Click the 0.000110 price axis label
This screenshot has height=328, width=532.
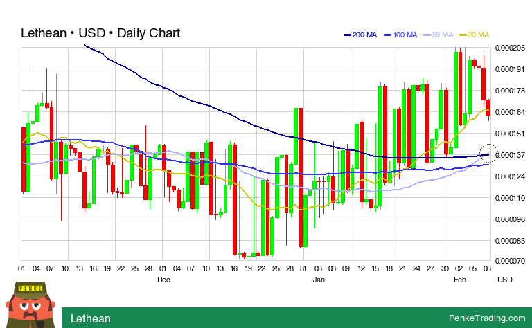pyautogui.click(x=510, y=198)
